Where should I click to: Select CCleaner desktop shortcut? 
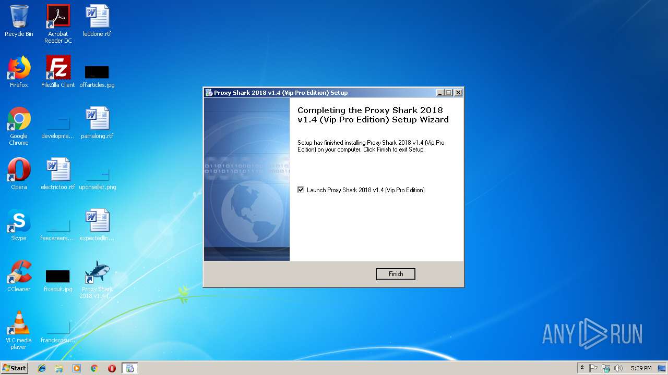point(19,276)
